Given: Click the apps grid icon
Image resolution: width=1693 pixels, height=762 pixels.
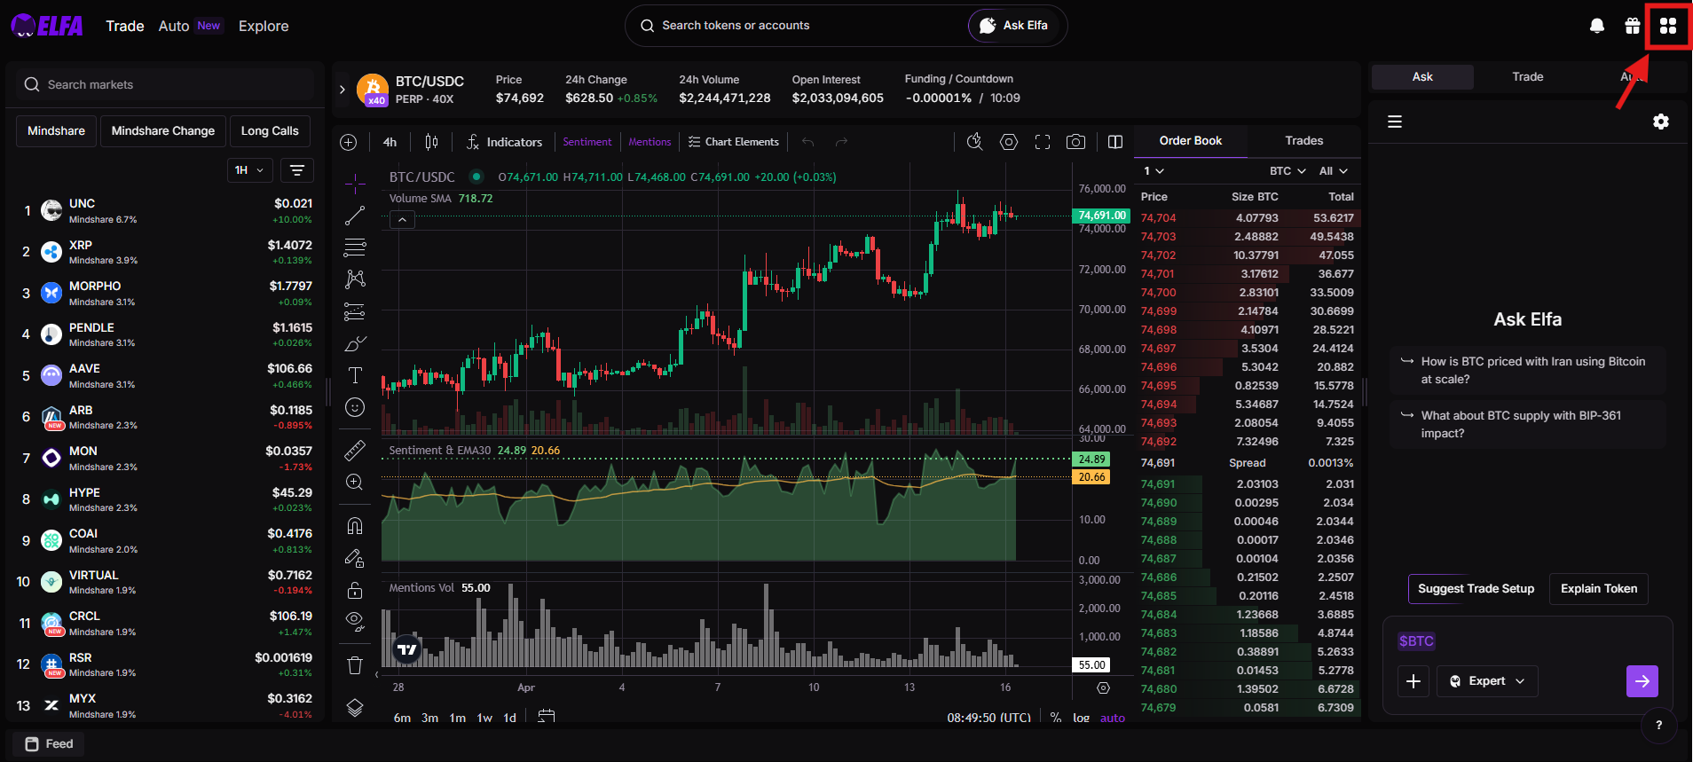Looking at the screenshot, I should click(x=1668, y=26).
